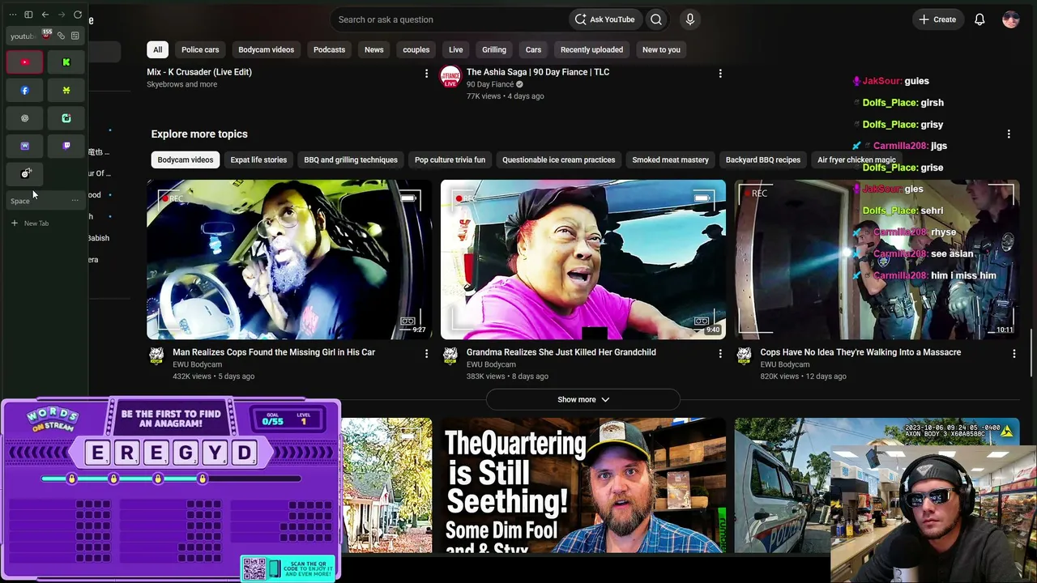Open YouTube notifications bell
Screen dimensions: 1037x583
979,19
